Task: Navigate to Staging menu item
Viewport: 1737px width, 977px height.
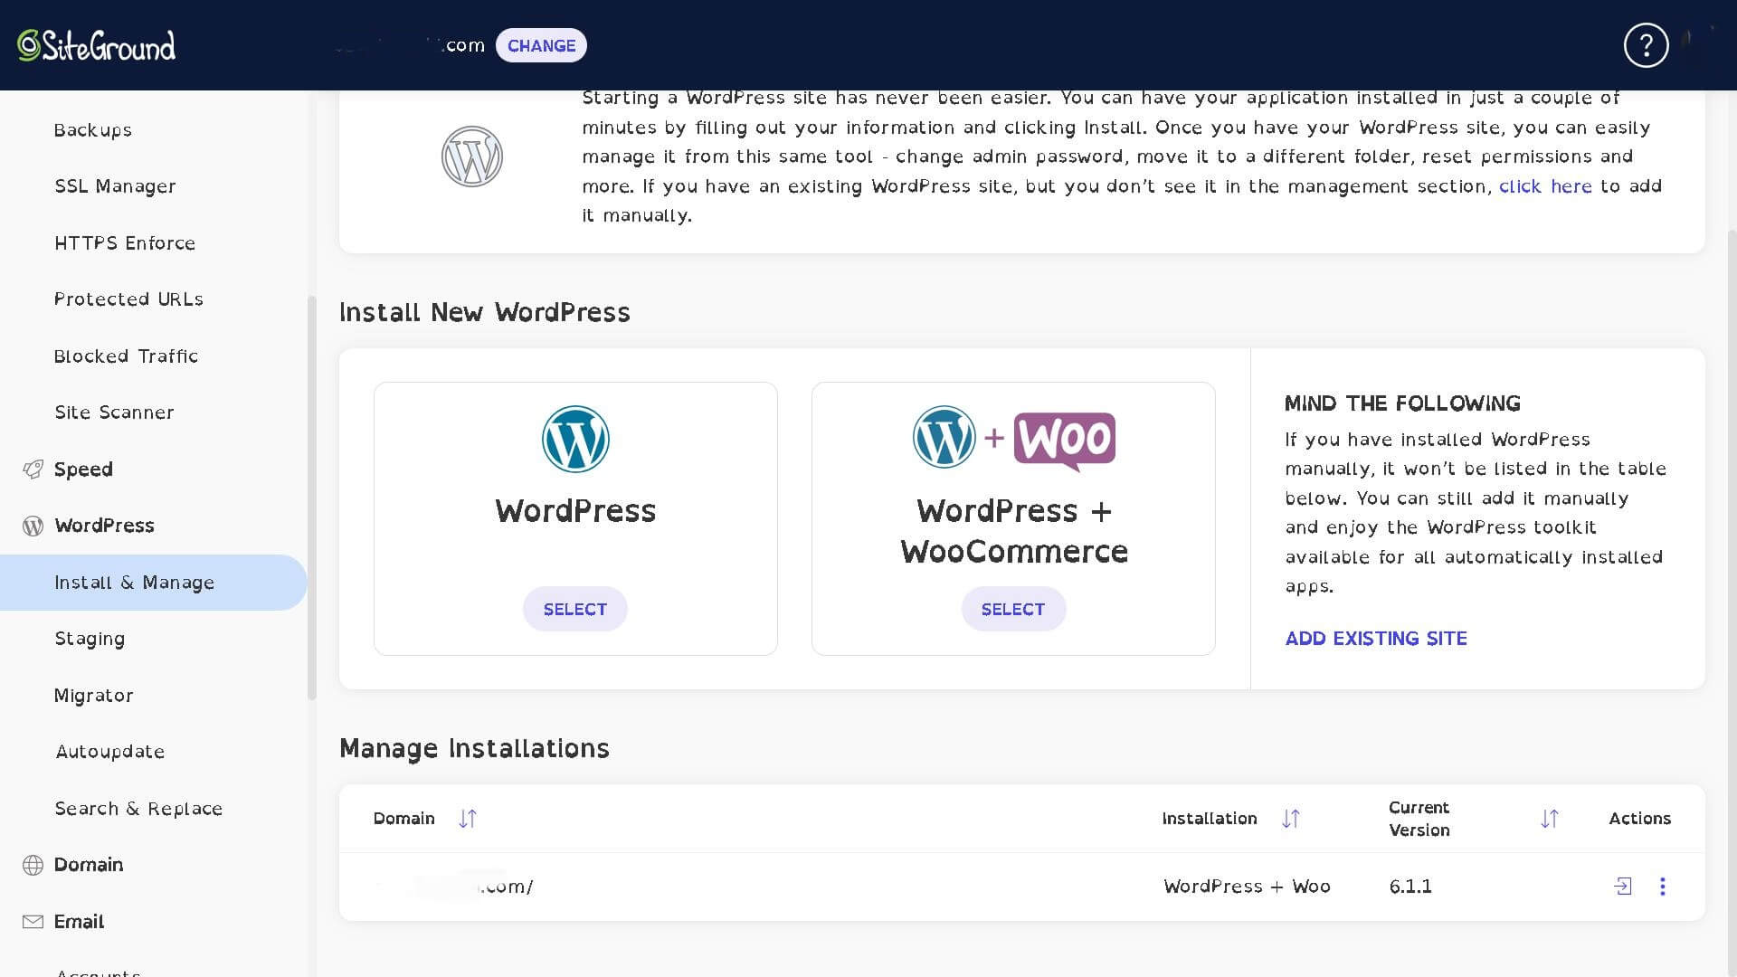Action: [x=90, y=638]
